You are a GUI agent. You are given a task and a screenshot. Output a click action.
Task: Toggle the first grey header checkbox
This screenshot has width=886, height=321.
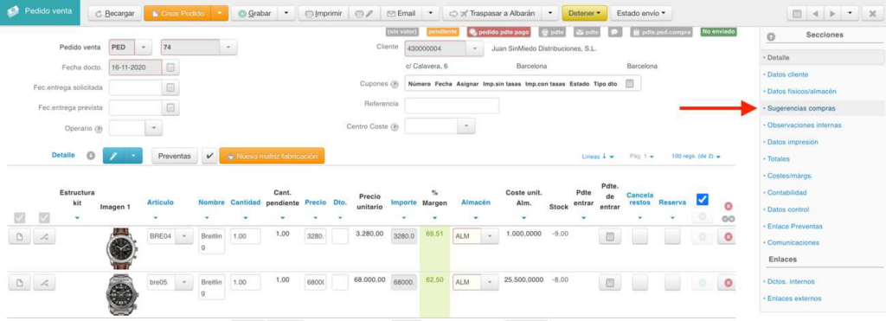click(19, 217)
